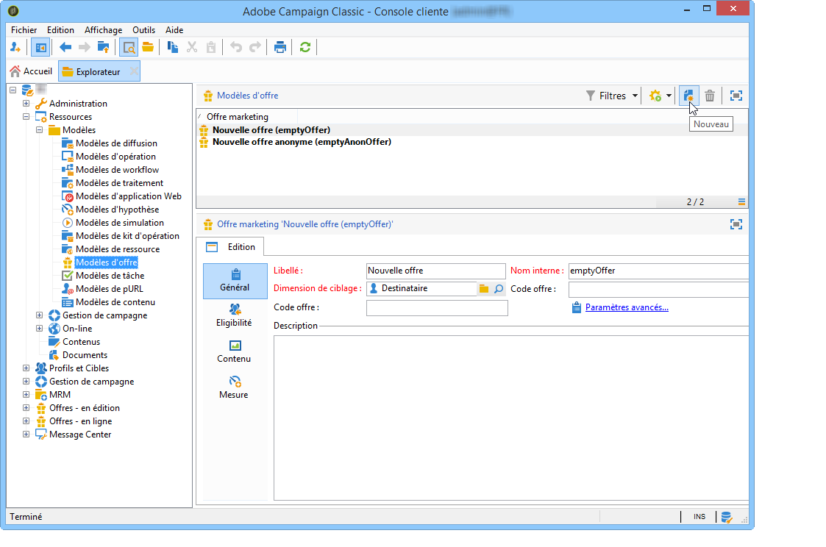Screen dimensions: 826x547
Task: Toggle the navigation tree panel icon
Action: point(40,47)
